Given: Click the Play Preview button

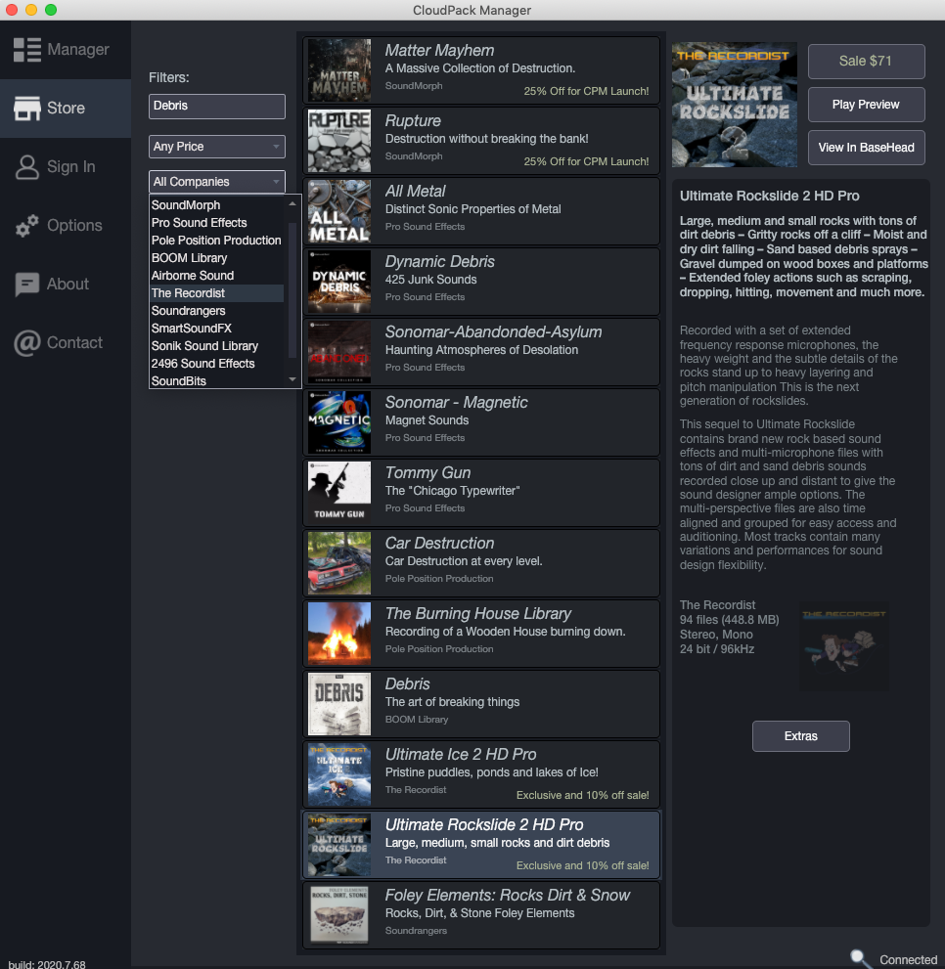Looking at the screenshot, I should point(867,105).
